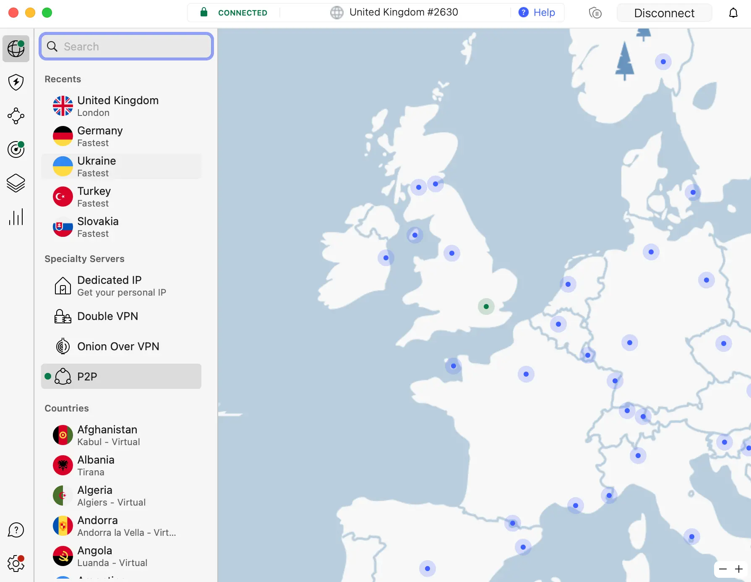Click the Andorra flag icon
This screenshot has width=751, height=582.
point(63,526)
